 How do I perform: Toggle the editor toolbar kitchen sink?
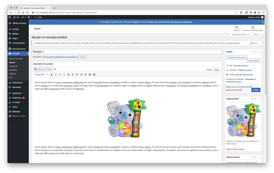94,75
